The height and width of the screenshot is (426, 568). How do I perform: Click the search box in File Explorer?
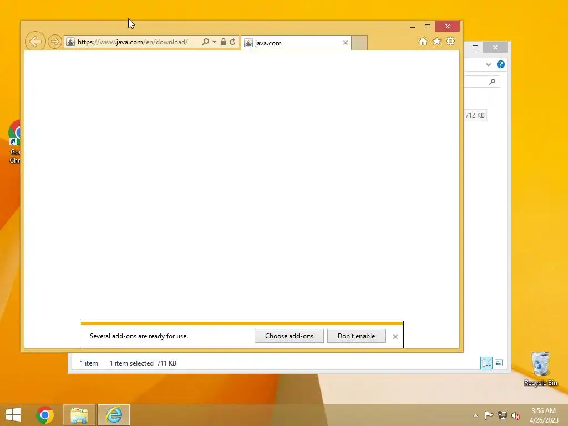pos(482,82)
